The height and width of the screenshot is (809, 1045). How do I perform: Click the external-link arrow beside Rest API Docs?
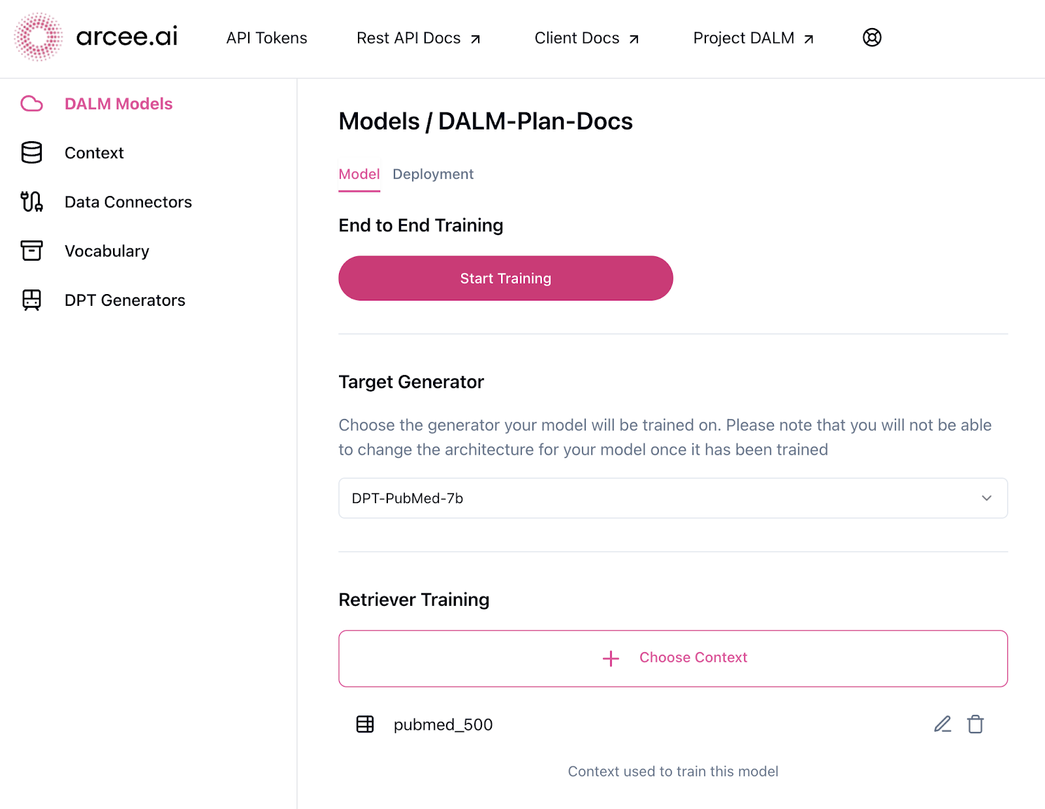475,38
